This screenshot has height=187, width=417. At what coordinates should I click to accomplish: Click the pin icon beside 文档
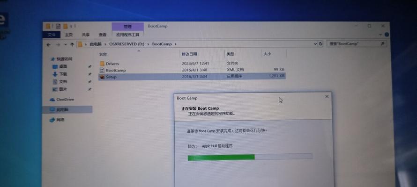click(x=90, y=82)
